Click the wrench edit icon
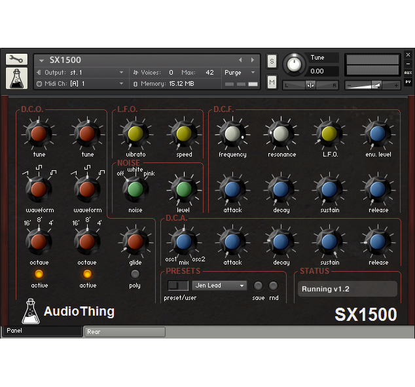The width and height of the screenshot is (415, 387). pyautogui.click(x=16, y=60)
